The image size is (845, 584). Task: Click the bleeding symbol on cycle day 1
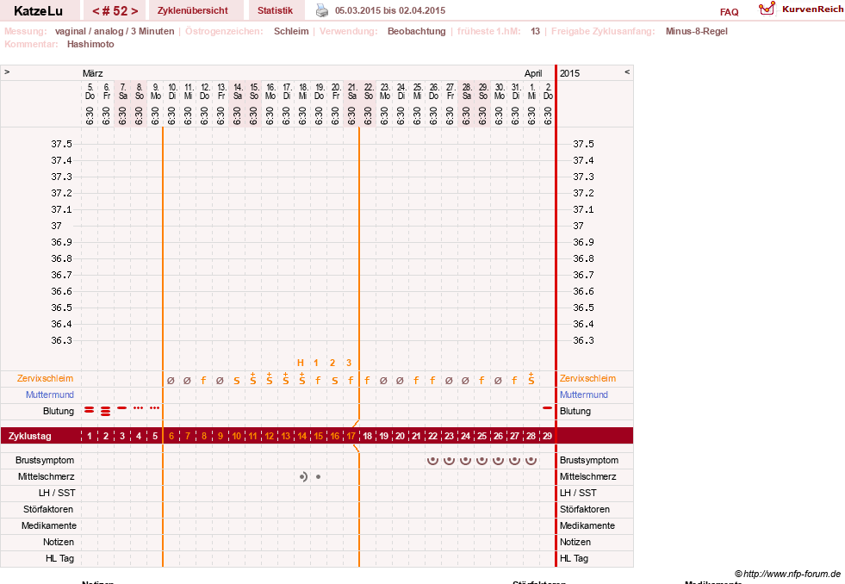pos(90,411)
